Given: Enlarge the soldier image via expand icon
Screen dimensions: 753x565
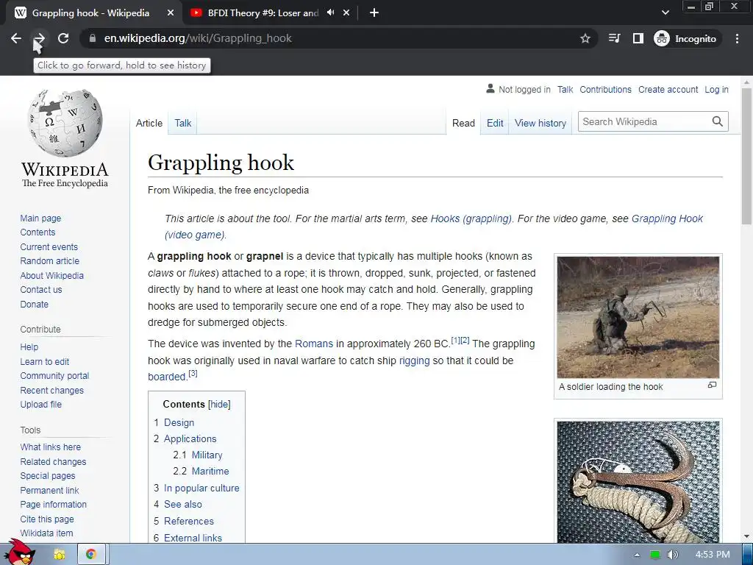Looking at the screenshot, I should click(x=712, y=385).
